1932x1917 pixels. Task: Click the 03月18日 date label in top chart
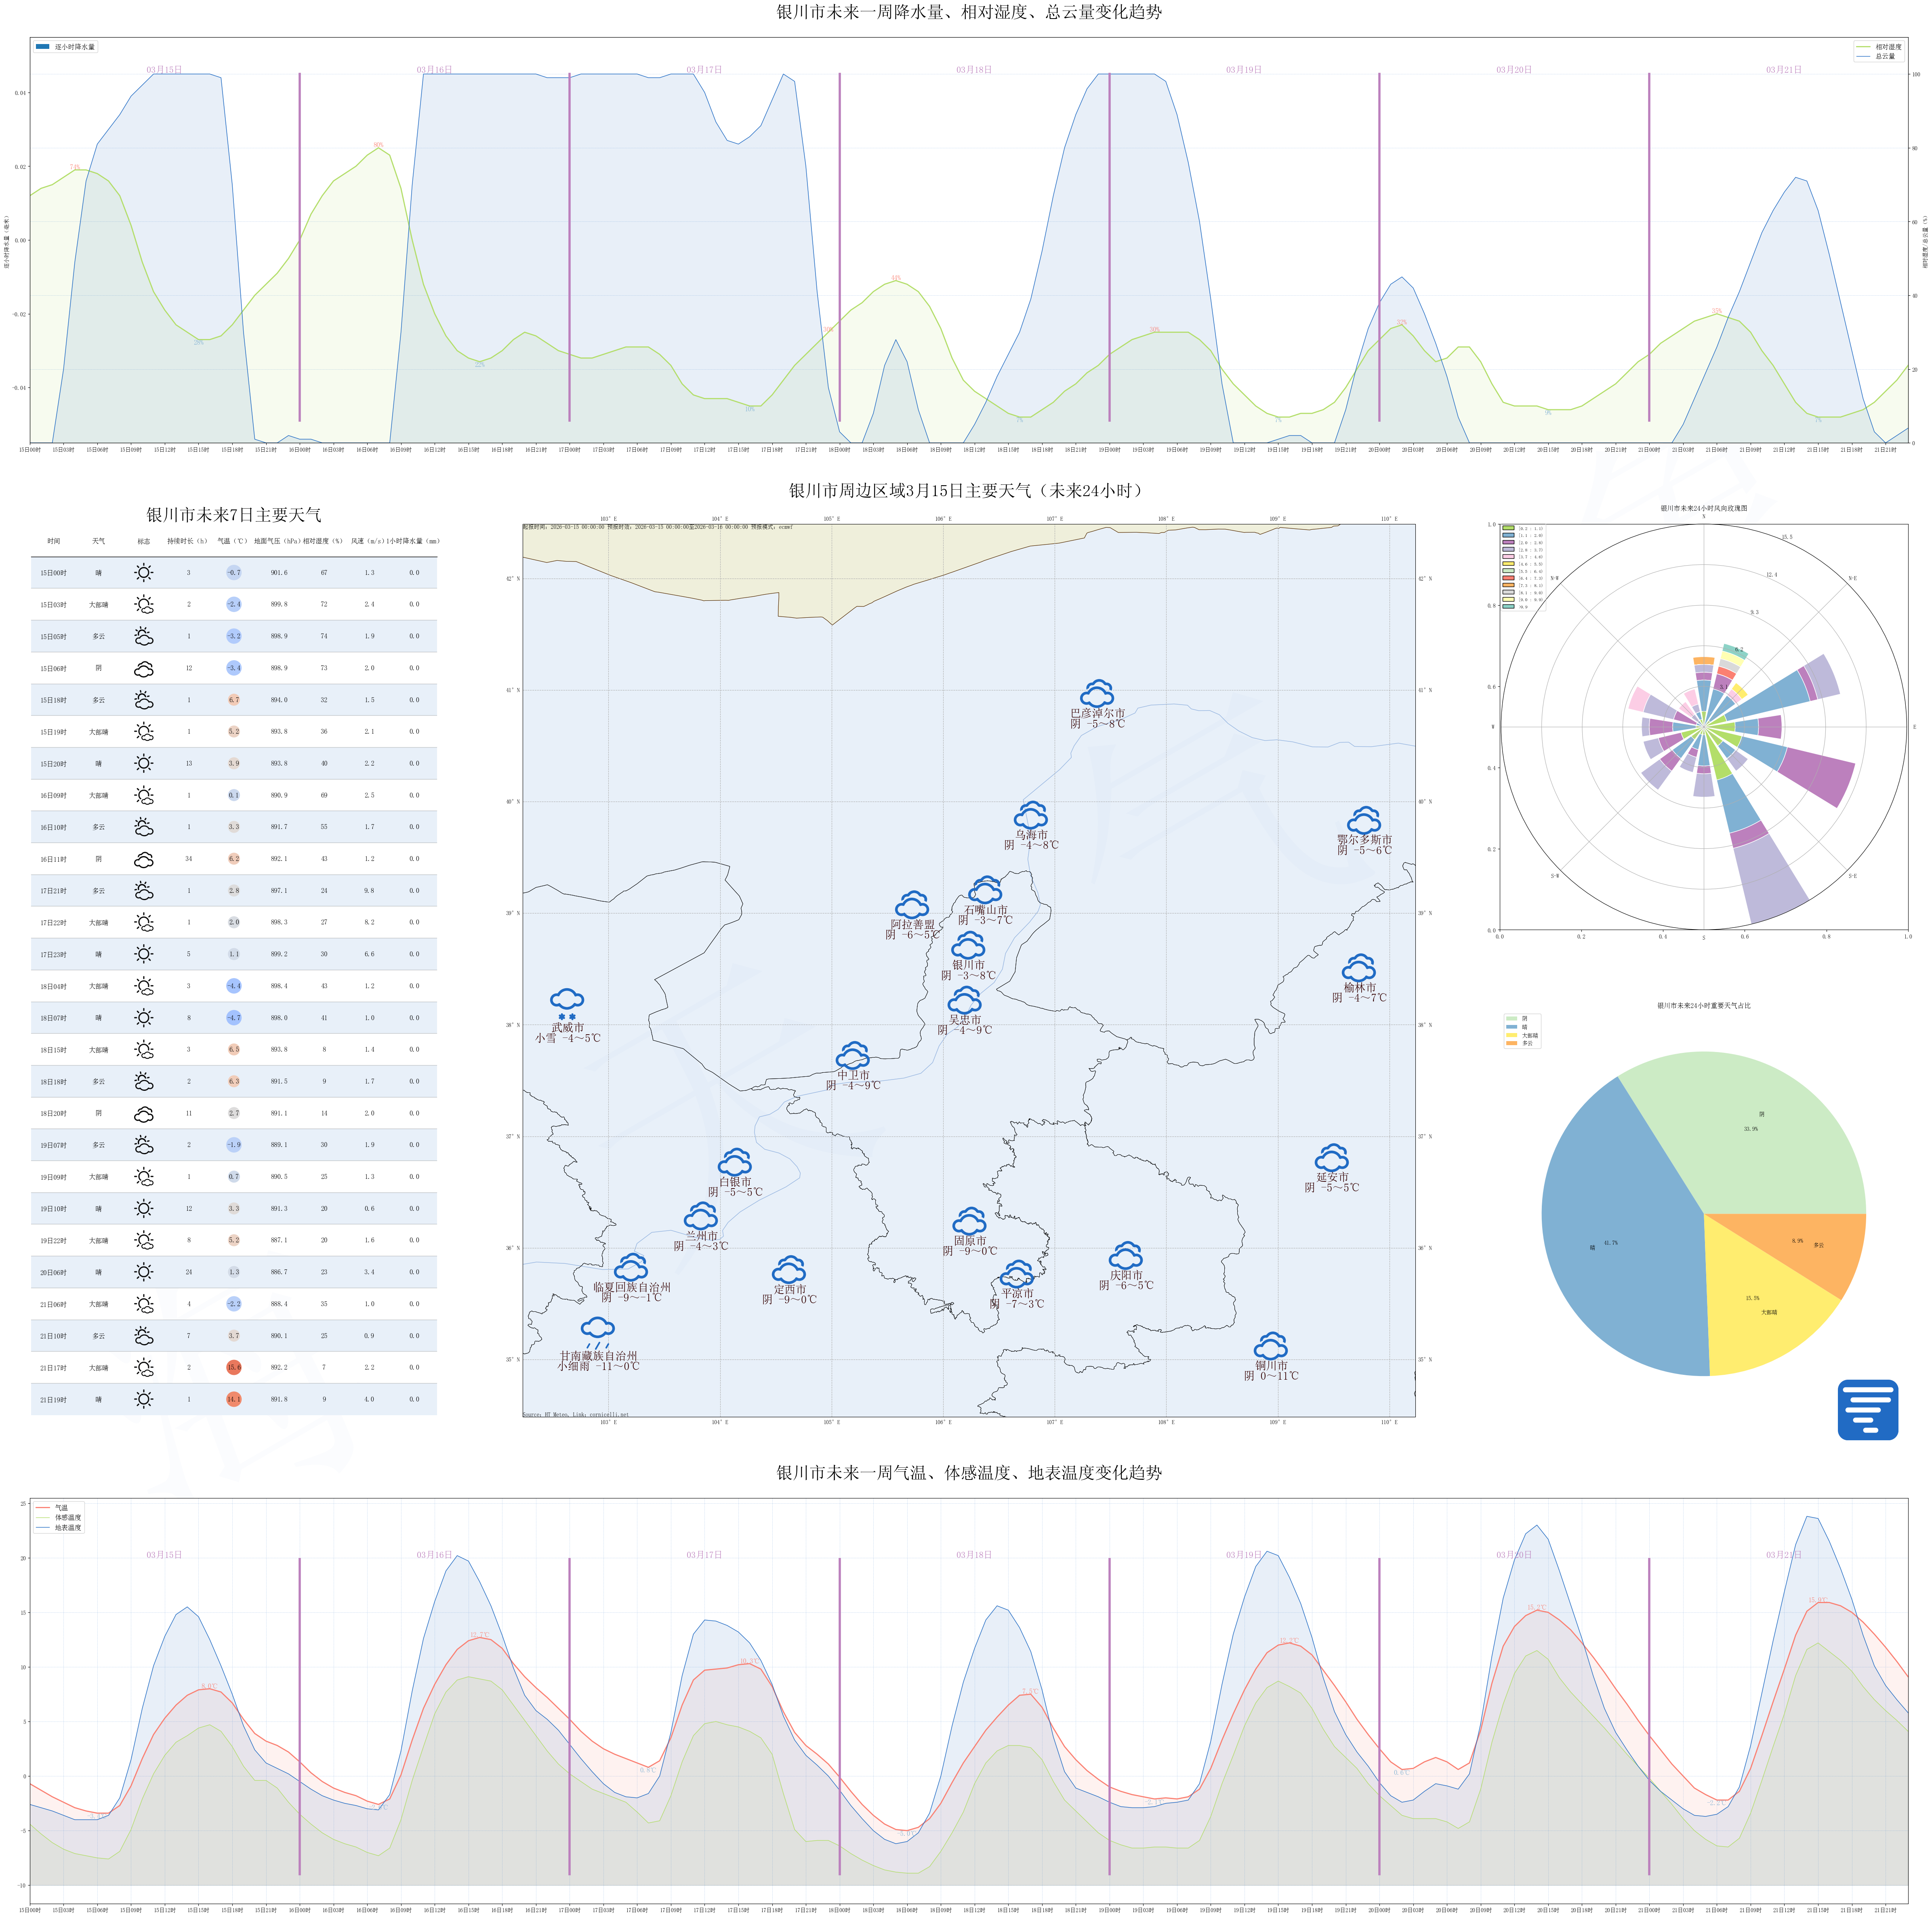[973, 70]
